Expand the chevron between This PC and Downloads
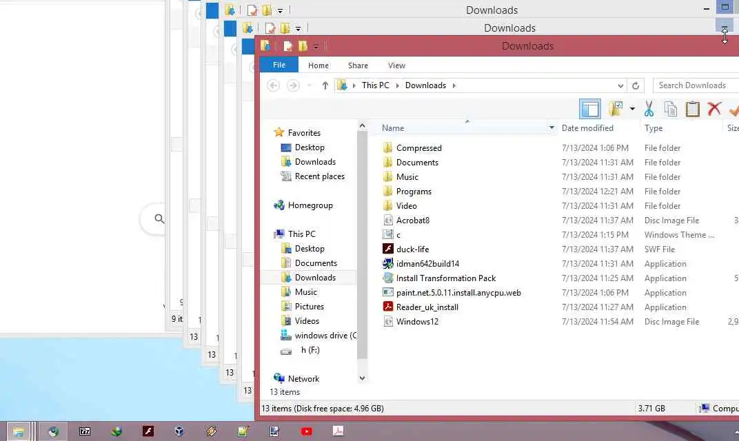739x441 pixels. pos(397,85)
